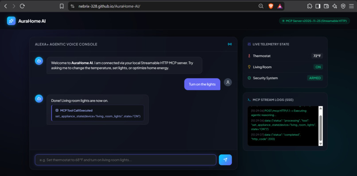Click the MCP STREAM LOGS (SSE) heading

pyautogui.click(x=273, y=99)
